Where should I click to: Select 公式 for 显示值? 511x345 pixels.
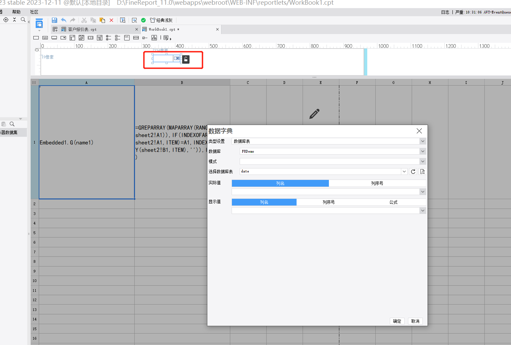click(394, 202)
